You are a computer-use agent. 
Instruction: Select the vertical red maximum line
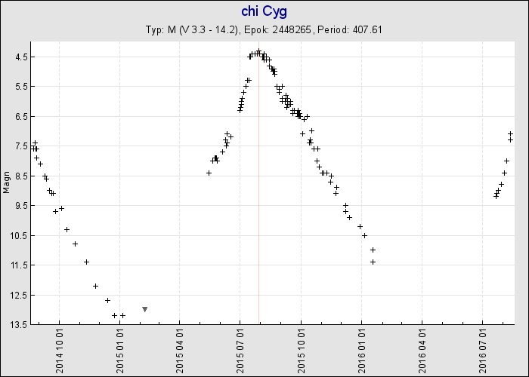pos(259,188)
